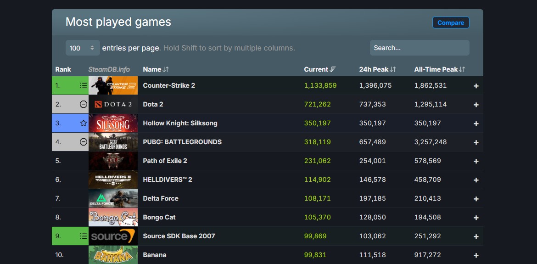The width and height of the screenshot is (537, 264).
Task: Expand HELLDIVERS 2 row plus icon
Action: point(476,180)
